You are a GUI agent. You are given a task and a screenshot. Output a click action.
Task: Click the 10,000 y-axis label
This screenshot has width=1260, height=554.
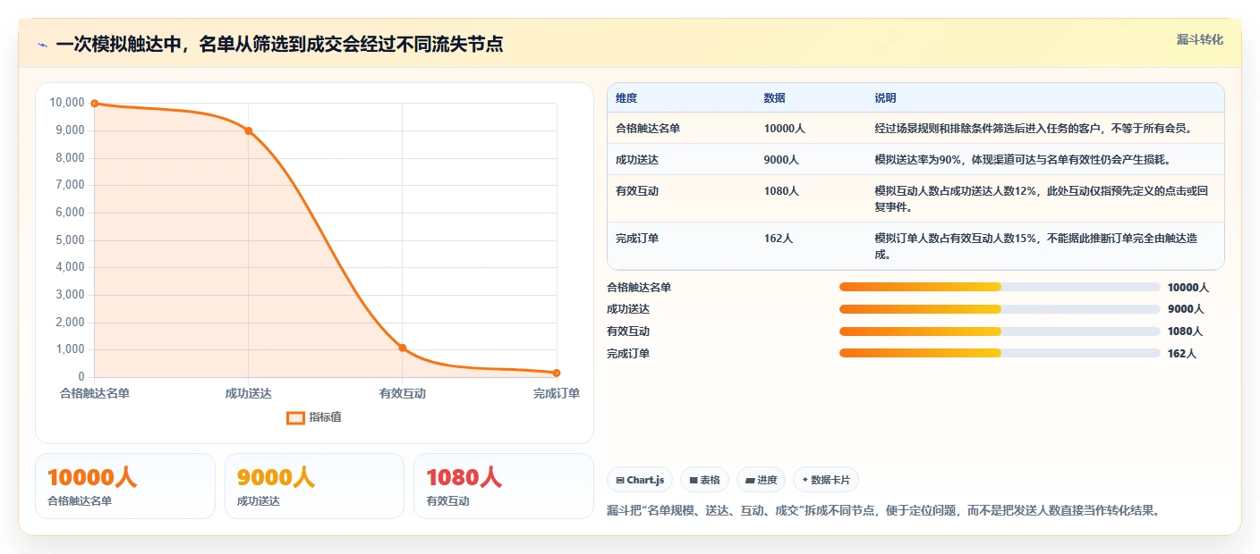[67, 104]
